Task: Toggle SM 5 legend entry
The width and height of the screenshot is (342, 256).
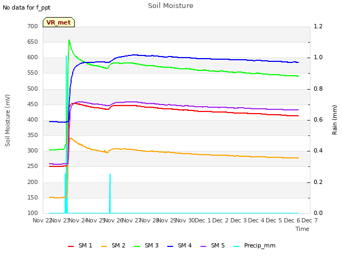Action: point(213,245)
